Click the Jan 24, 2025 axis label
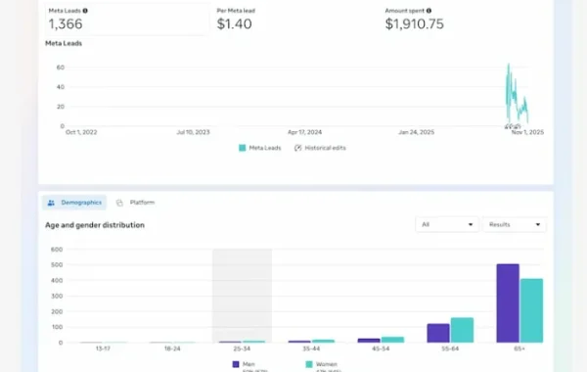The image size is (587, 372). click(417, 132)
